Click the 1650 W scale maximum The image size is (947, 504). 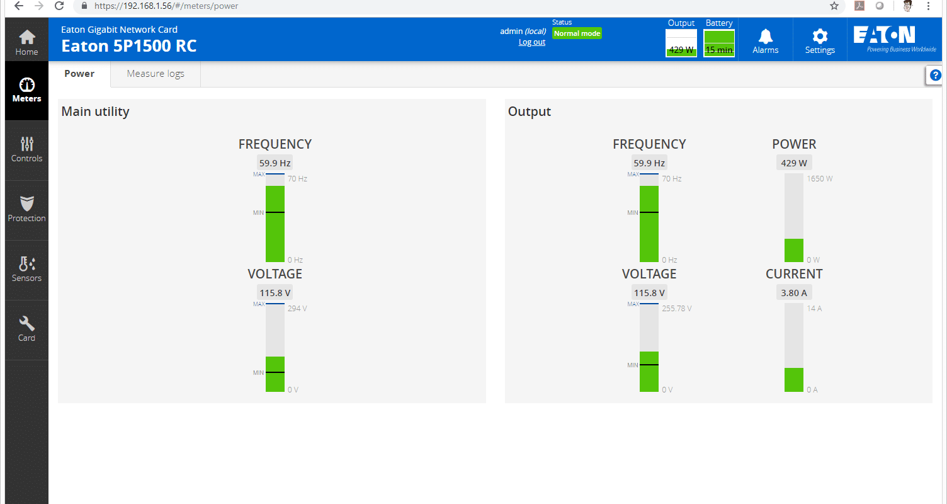pyautogui.click(x=820, y=179)
